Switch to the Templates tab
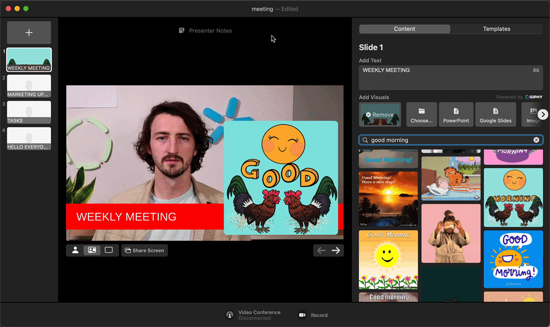The width and height of the screenshot is (550, 327). (x=496, y=29)
